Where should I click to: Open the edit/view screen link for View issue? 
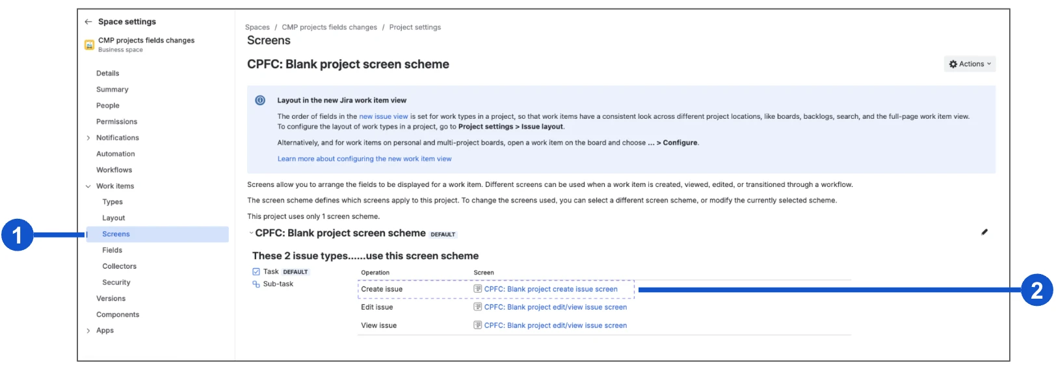556,325
